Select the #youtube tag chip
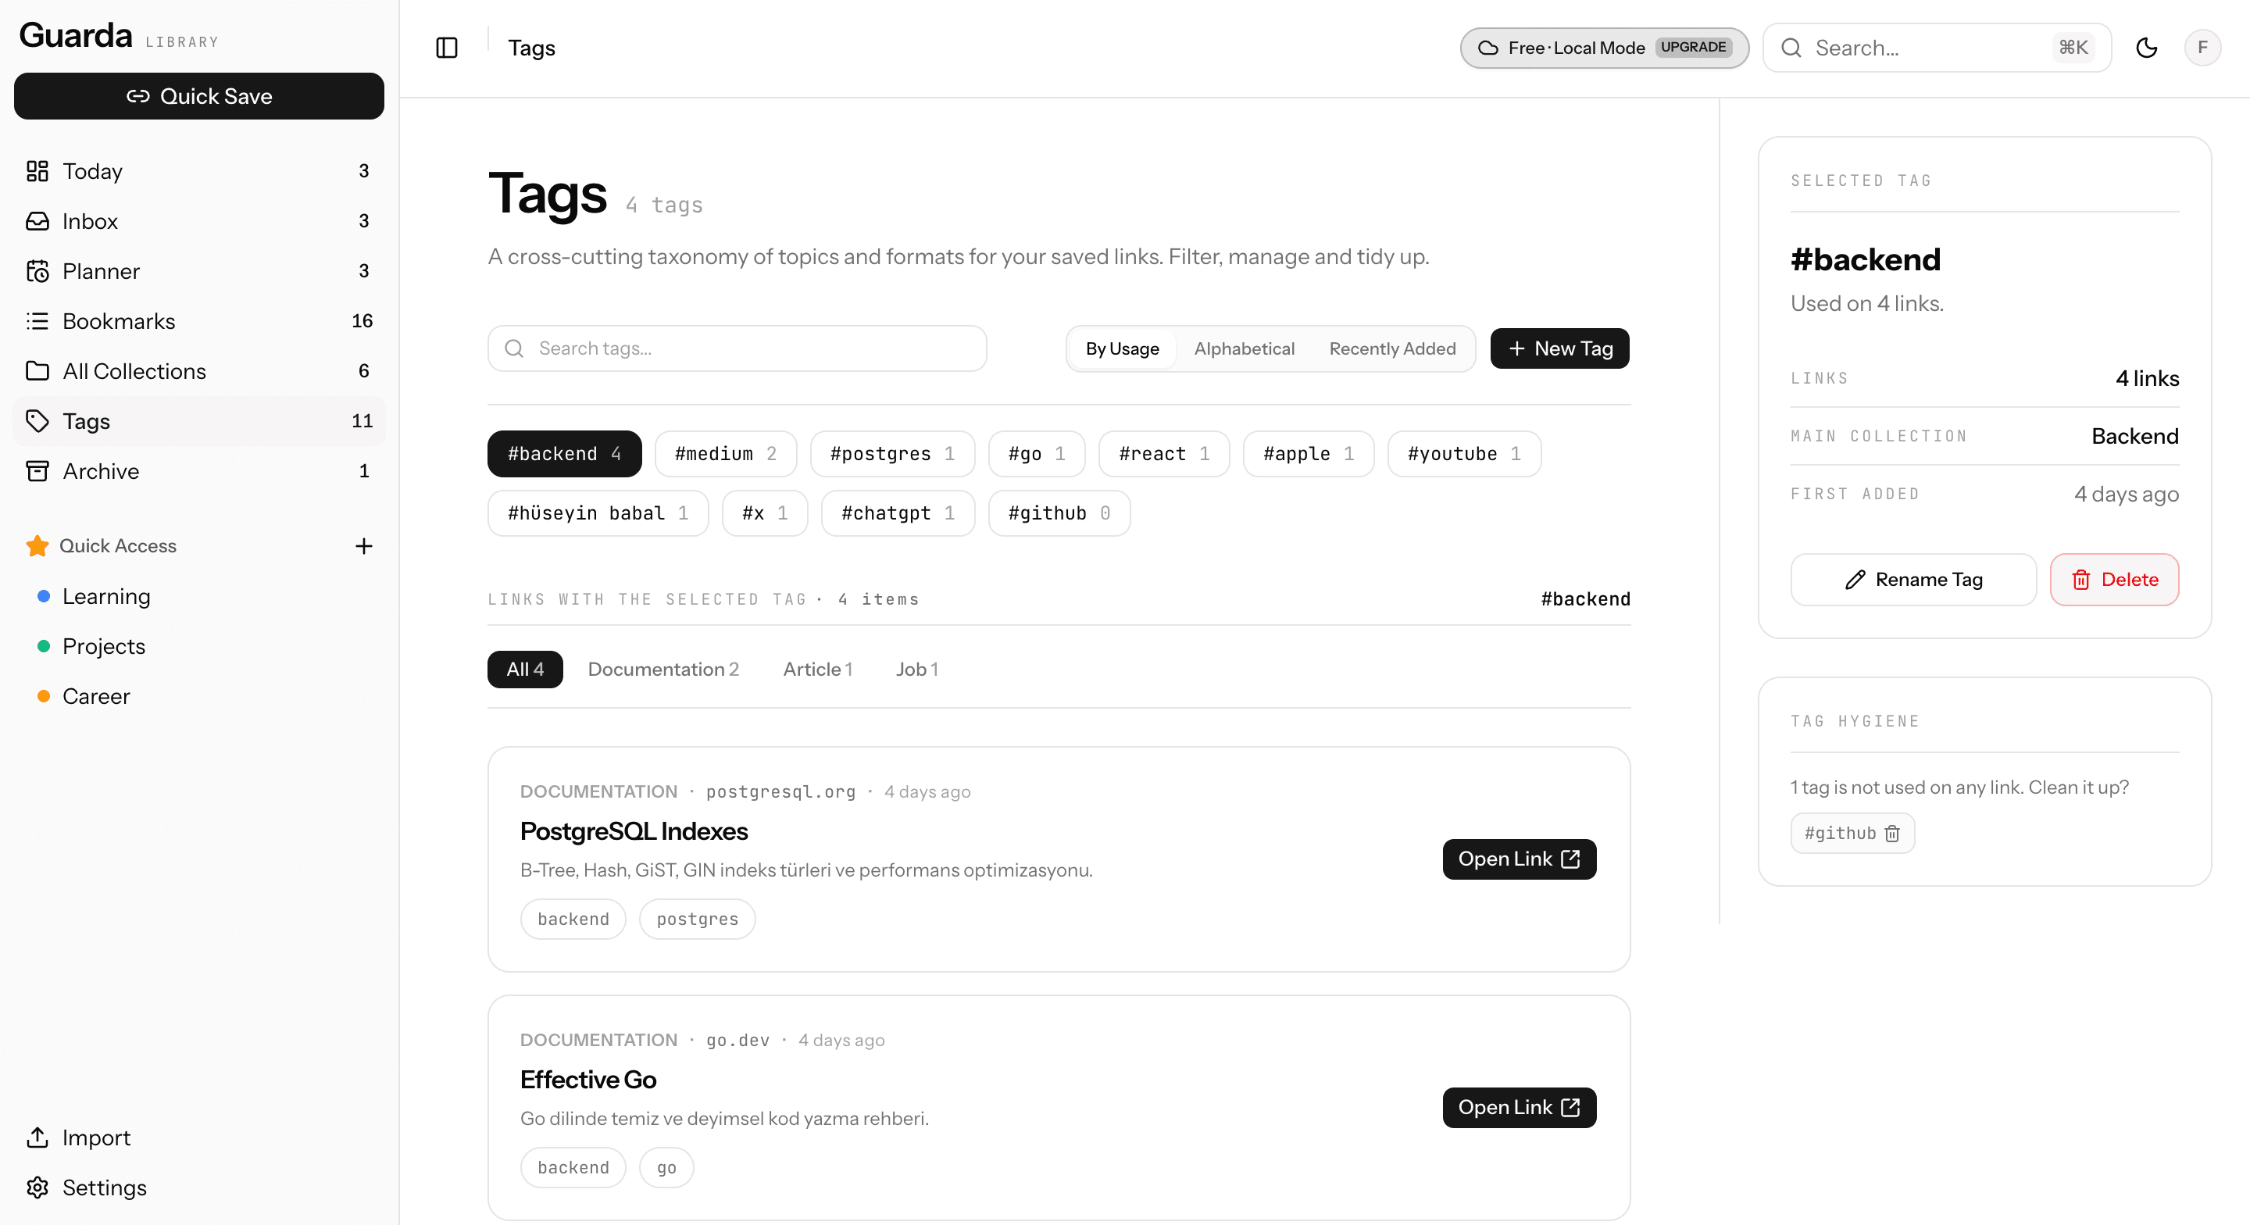The height and width of the screenshot is (1225, 2250). (1463, 453)
